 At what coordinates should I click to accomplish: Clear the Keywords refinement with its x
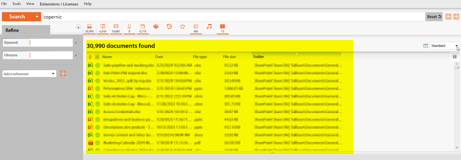pyautogui.click(x=76, y=43)
